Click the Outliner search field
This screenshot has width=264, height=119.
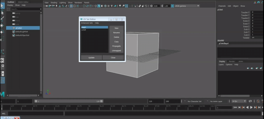(25, 9)
